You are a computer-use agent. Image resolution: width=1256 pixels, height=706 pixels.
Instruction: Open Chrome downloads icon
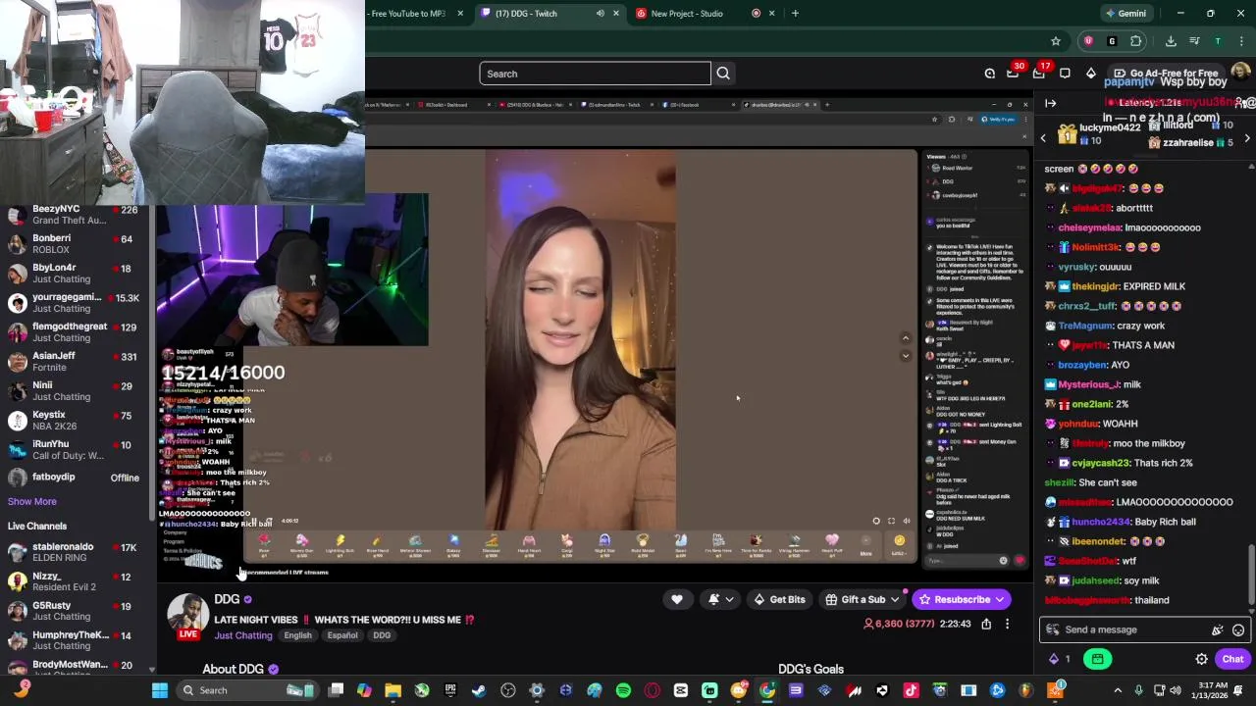coord(1171,41)
